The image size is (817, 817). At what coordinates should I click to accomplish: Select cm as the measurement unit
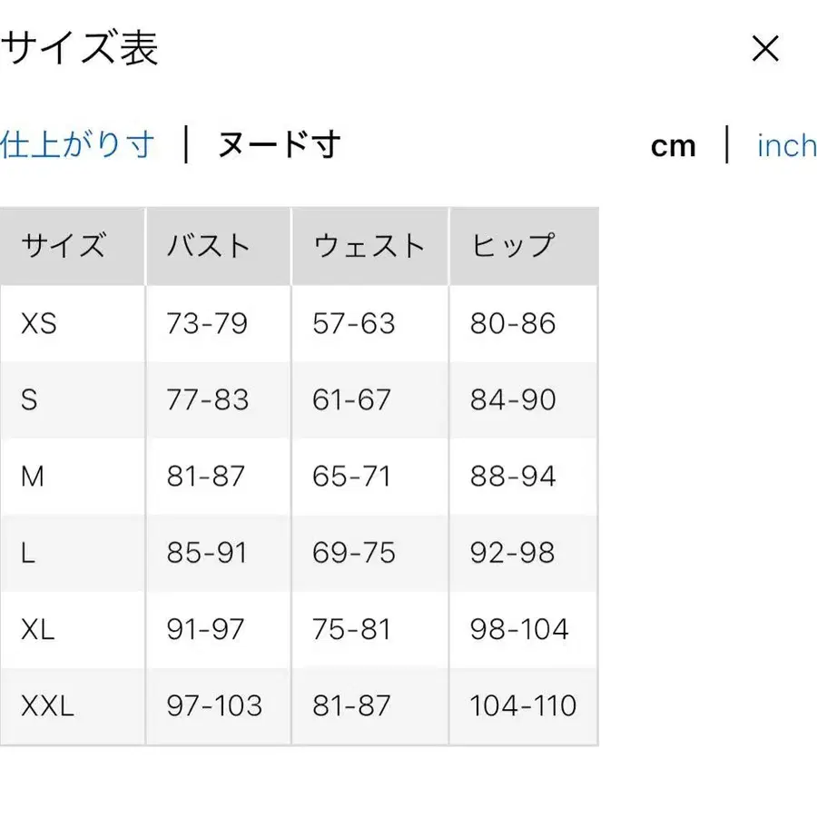(673, 144)
